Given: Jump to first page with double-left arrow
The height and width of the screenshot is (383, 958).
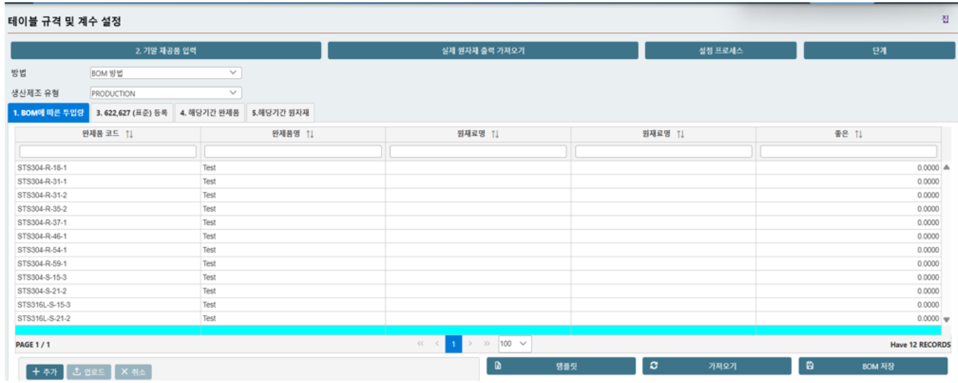Looking at the screenshot, I should pyautogui.click(x=420, y=344).
